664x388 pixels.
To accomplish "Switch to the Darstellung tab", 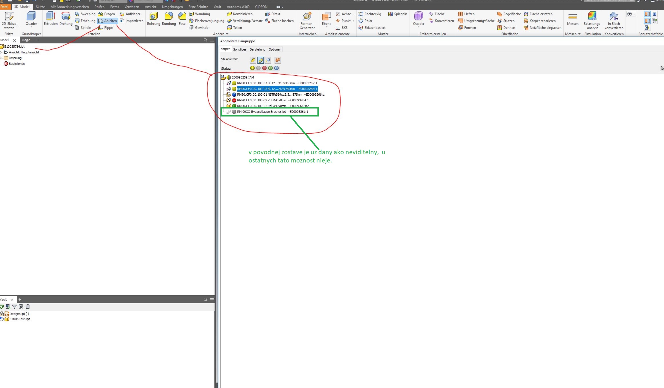I will click(x=257, y=49).
